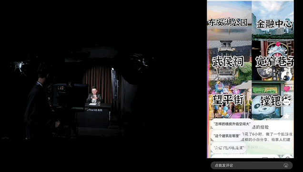This screenshot has height=172, width=303.
Task: Open the 镗钯街 panda photo tile
Action: [273, 100]
